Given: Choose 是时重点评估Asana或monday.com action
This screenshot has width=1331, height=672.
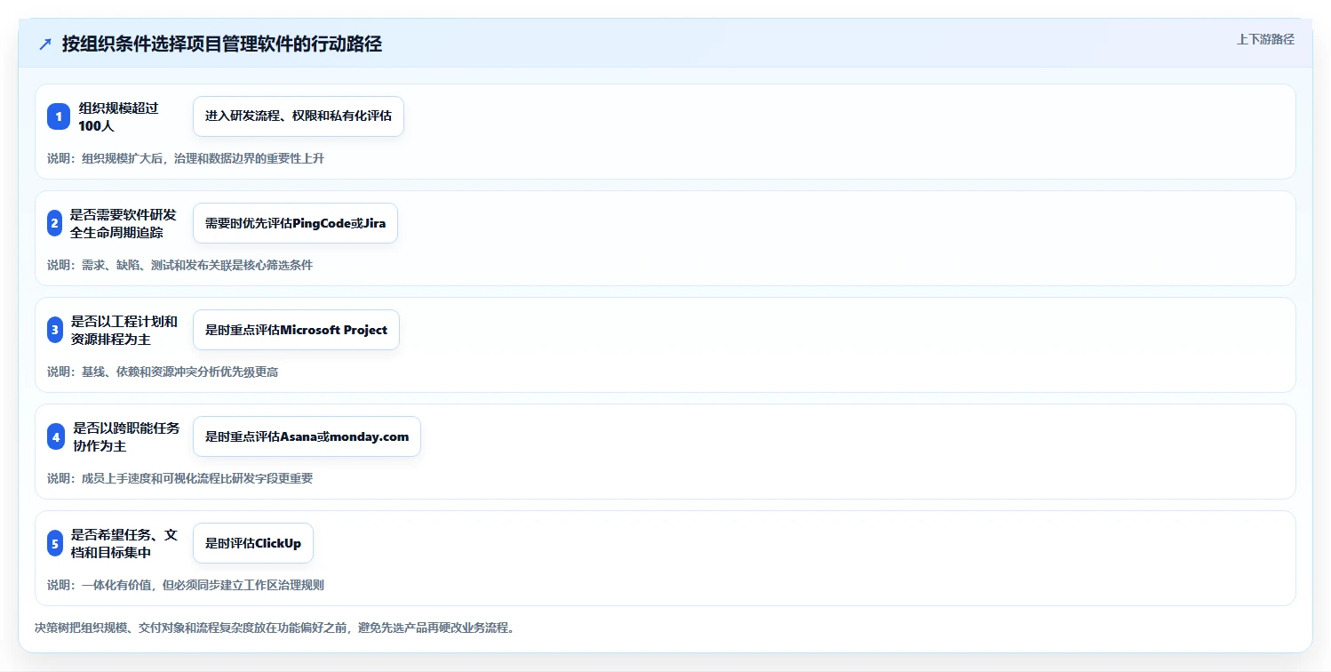Looking at the screenshot, I should click(x=307, y=436).
